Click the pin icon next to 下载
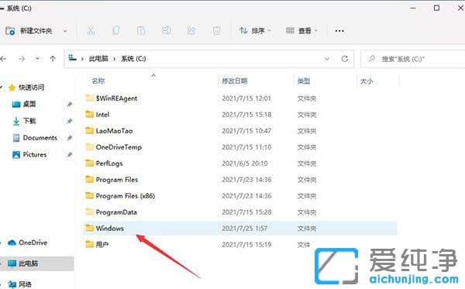The height and width of the screenshot is (289, 465). (x=70, y=121)
